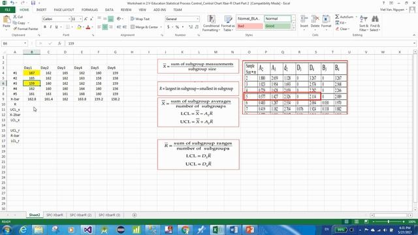Open the Merge & Center dropdown arrow
This screenshot has height=235, width=418.
click(x=161, y=27)
